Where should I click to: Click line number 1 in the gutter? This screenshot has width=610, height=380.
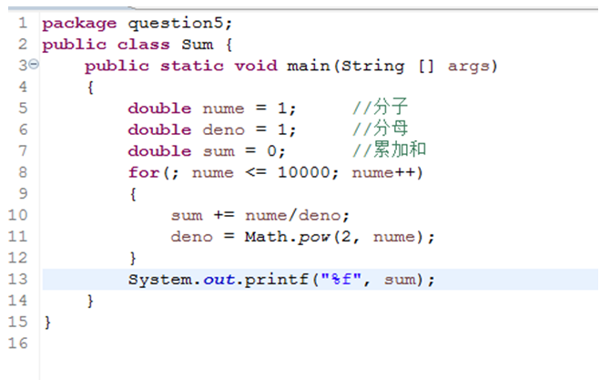point(22,23)
